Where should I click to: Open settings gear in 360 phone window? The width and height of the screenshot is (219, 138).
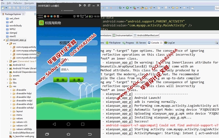pyautogui.click(x=85, y=5)
